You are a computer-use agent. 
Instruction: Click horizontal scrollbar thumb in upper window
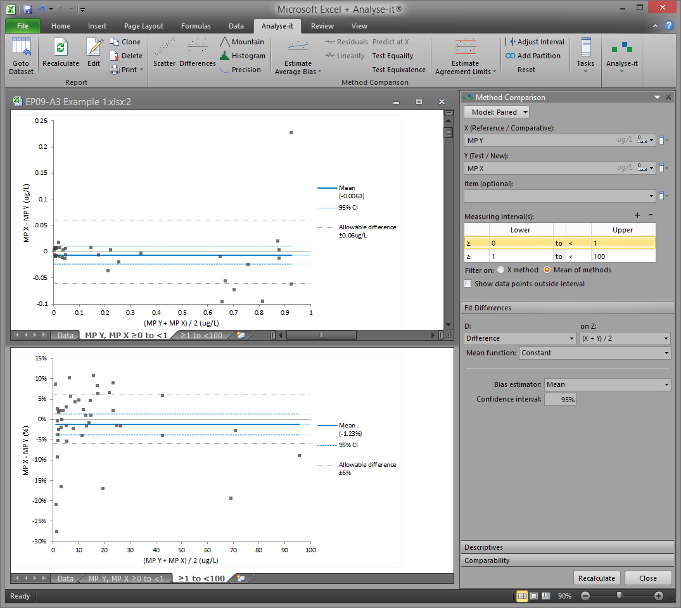tap(321, 335)
